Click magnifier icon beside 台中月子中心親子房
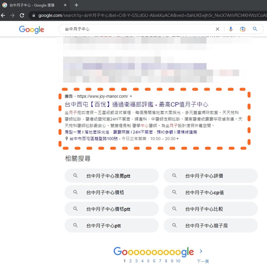The image size is (267, 271). 174,225
